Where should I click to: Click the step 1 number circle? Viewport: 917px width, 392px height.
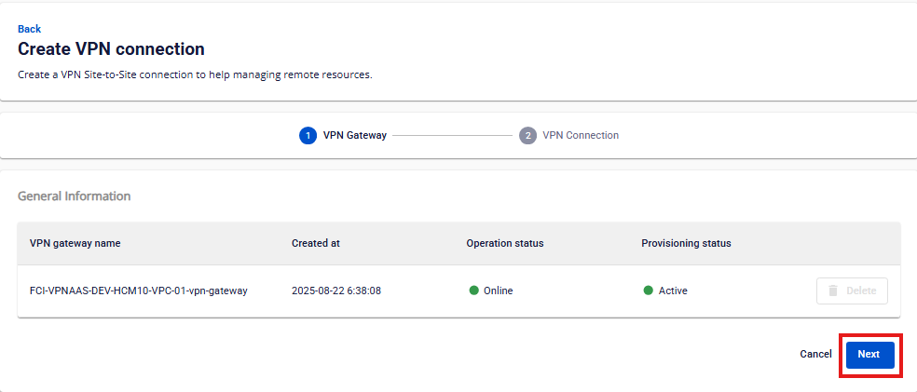pos(308,135)
